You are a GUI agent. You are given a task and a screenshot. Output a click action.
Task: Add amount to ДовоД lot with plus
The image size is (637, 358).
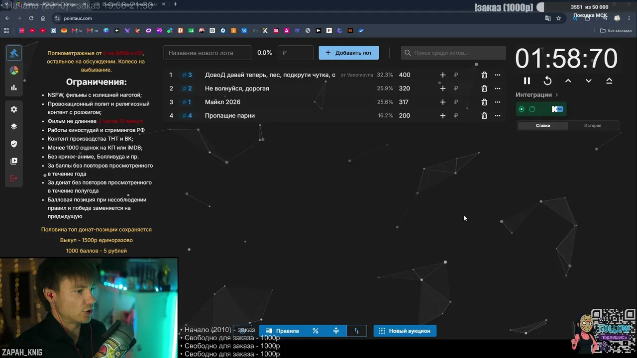pos(443,75)
